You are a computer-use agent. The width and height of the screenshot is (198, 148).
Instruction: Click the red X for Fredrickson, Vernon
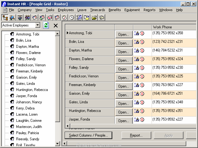click(142, 76)
